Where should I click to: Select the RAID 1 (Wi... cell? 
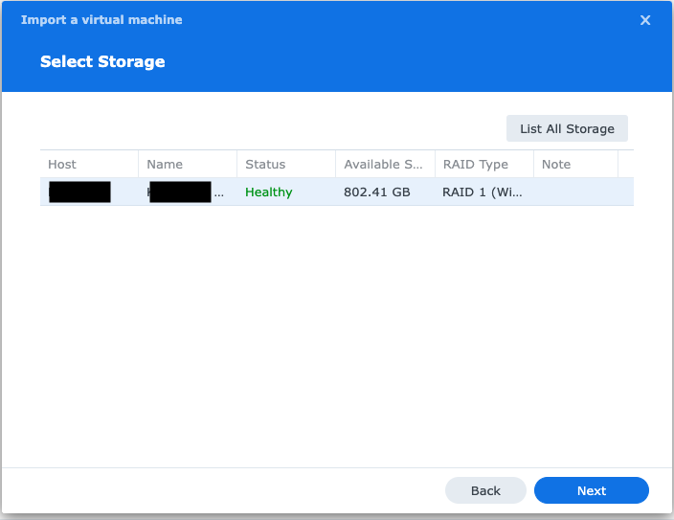[x=483, y=192]
